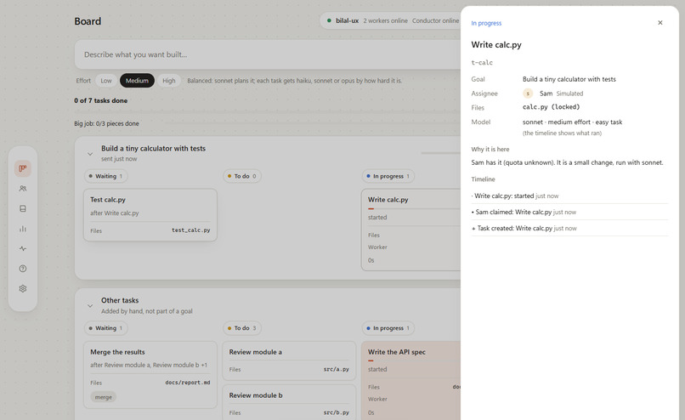
Task: Set effort to Medium
Action: pos(137,81)
